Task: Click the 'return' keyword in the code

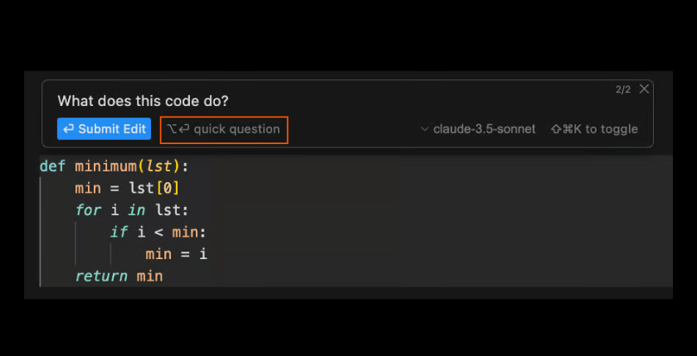Action: [101, 277]
